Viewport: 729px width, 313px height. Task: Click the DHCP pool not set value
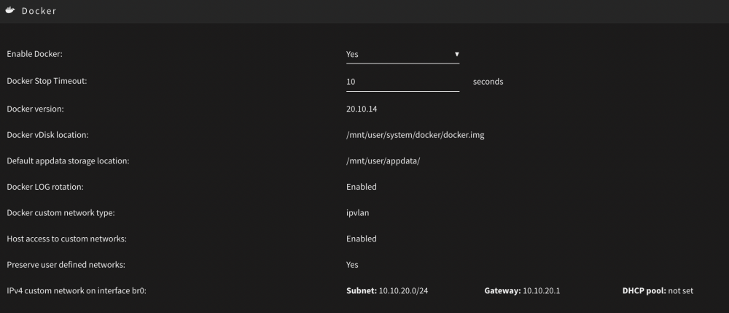pos(658,291)
